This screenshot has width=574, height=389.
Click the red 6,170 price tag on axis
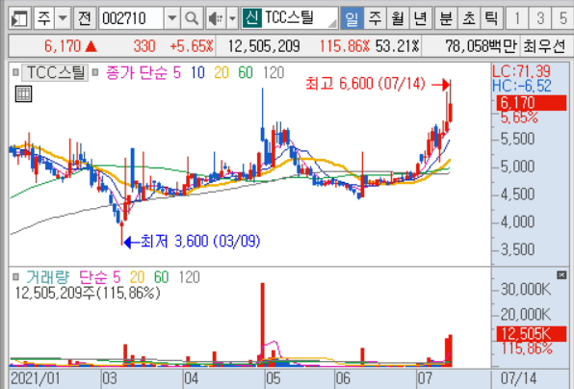(x=532, y=103)
